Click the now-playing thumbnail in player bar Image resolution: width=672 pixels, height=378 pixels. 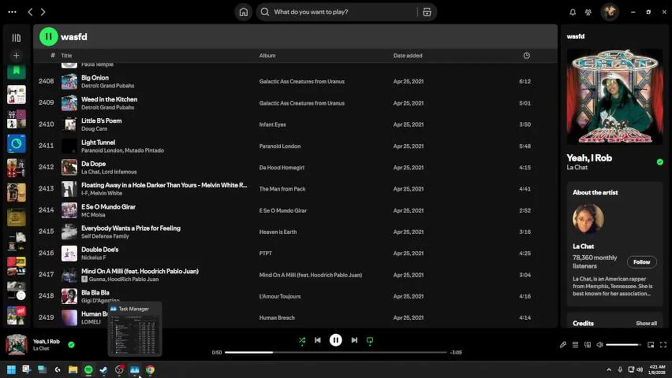(16, 345)
